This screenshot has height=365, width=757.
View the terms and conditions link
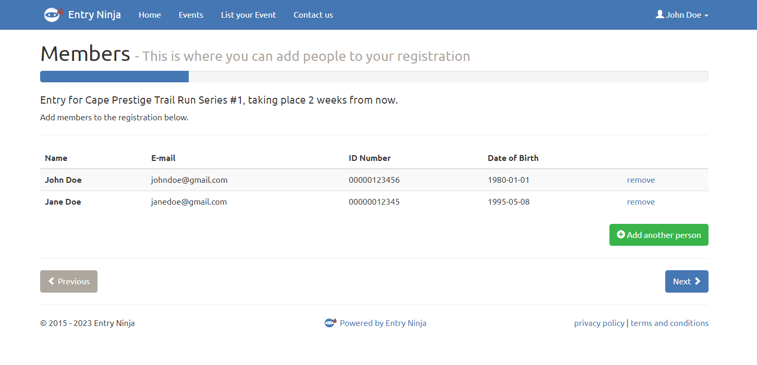click(669, 323)
